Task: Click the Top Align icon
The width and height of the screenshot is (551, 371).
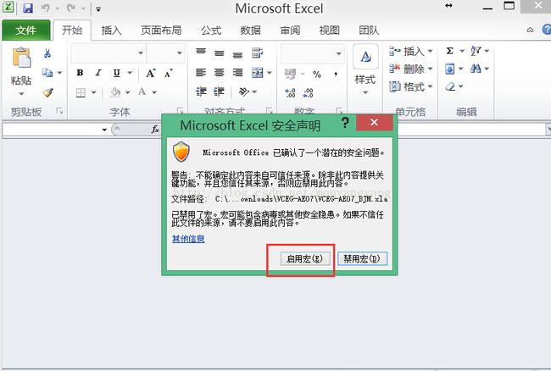Action: tap(201, 53)
